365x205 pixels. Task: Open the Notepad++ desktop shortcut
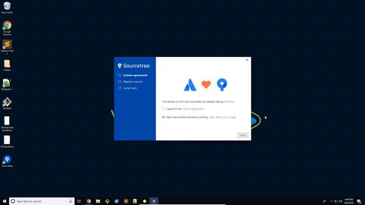coord(7,85)
